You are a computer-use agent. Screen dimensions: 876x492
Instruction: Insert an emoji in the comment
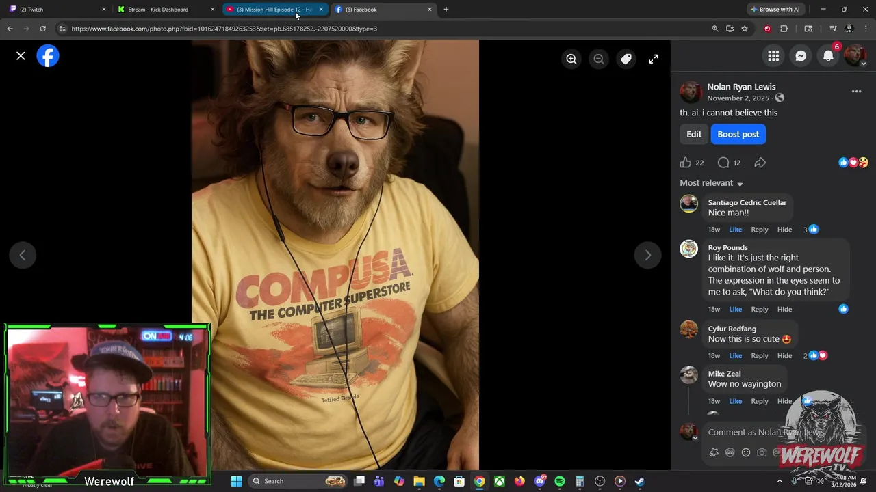pyautogui.click(x=746, y=452)
